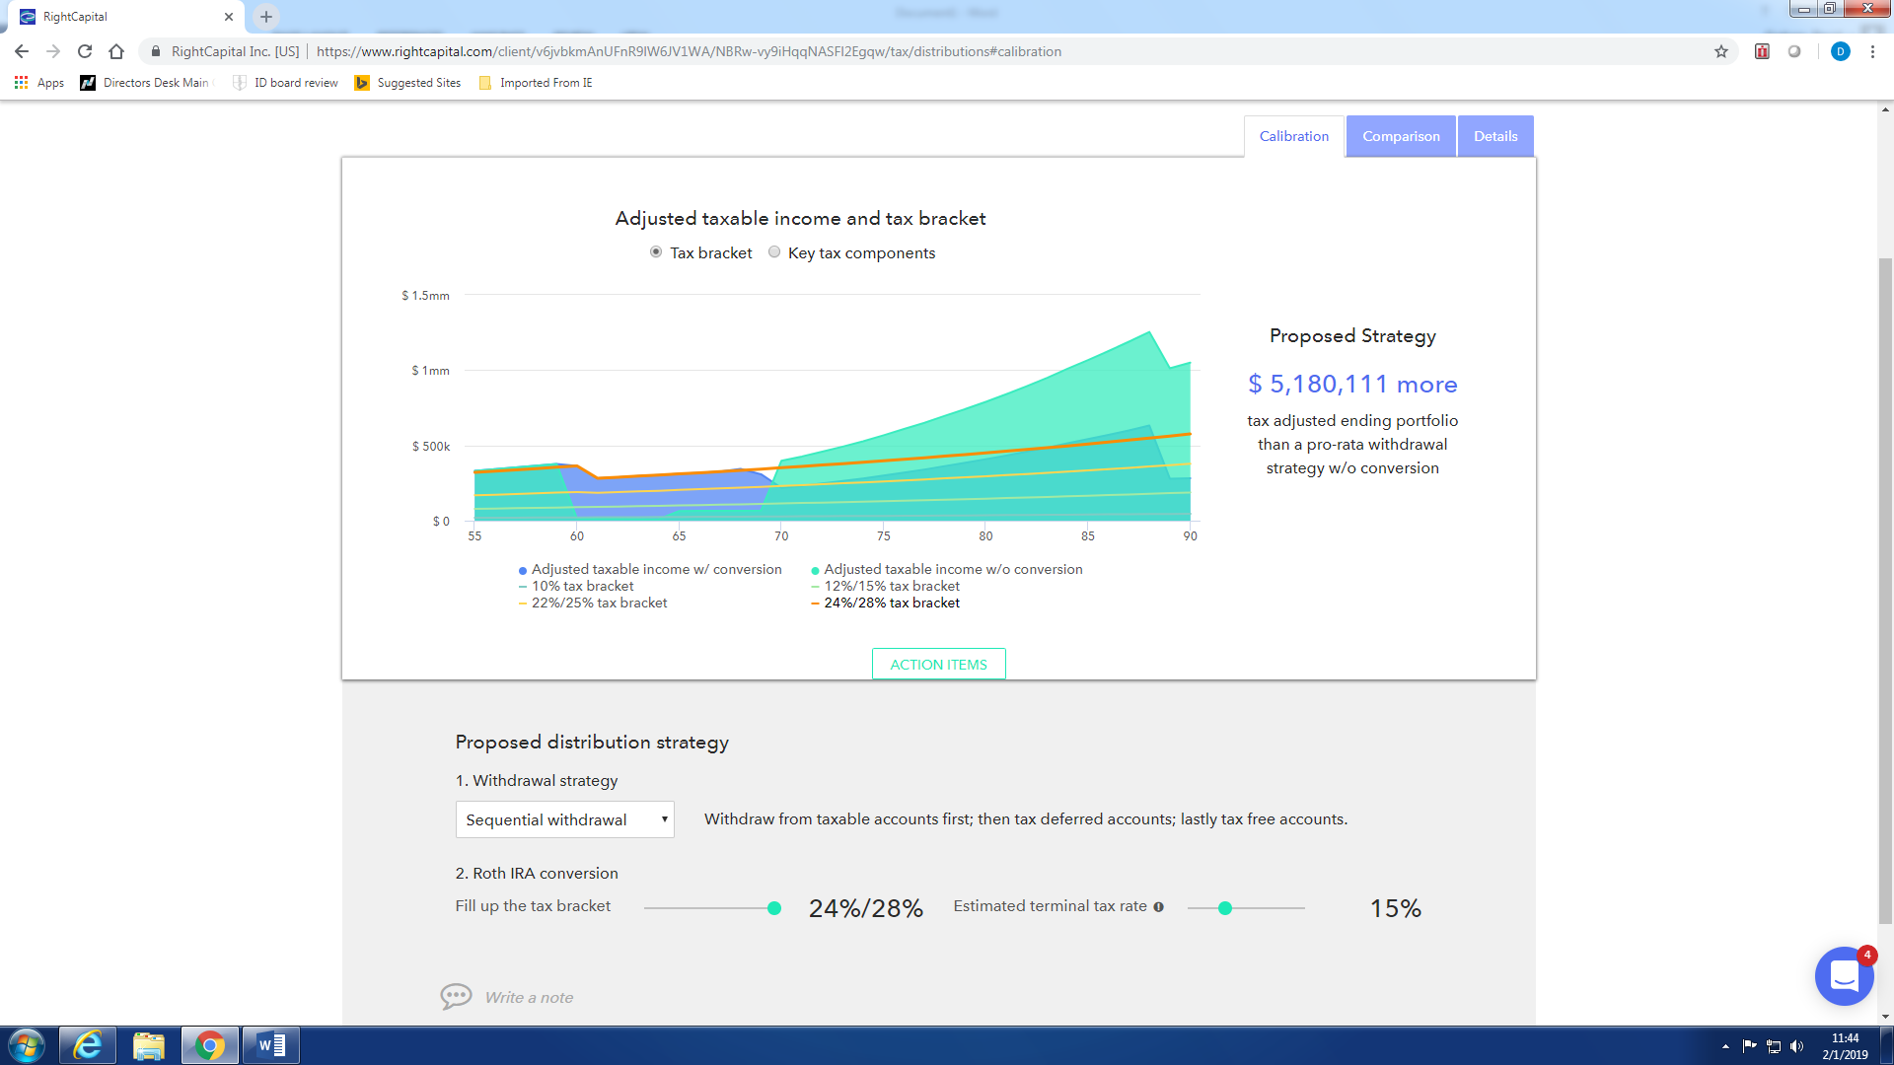Click the ACTION ITEMS button
Screen dimensions: 1894x1065
click(x=938, y=665)
